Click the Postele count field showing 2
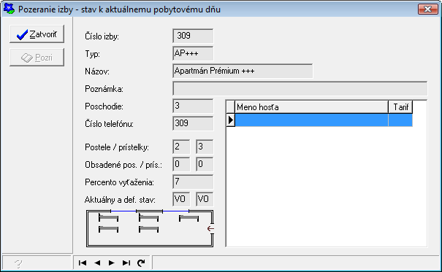 coord(181,147)
